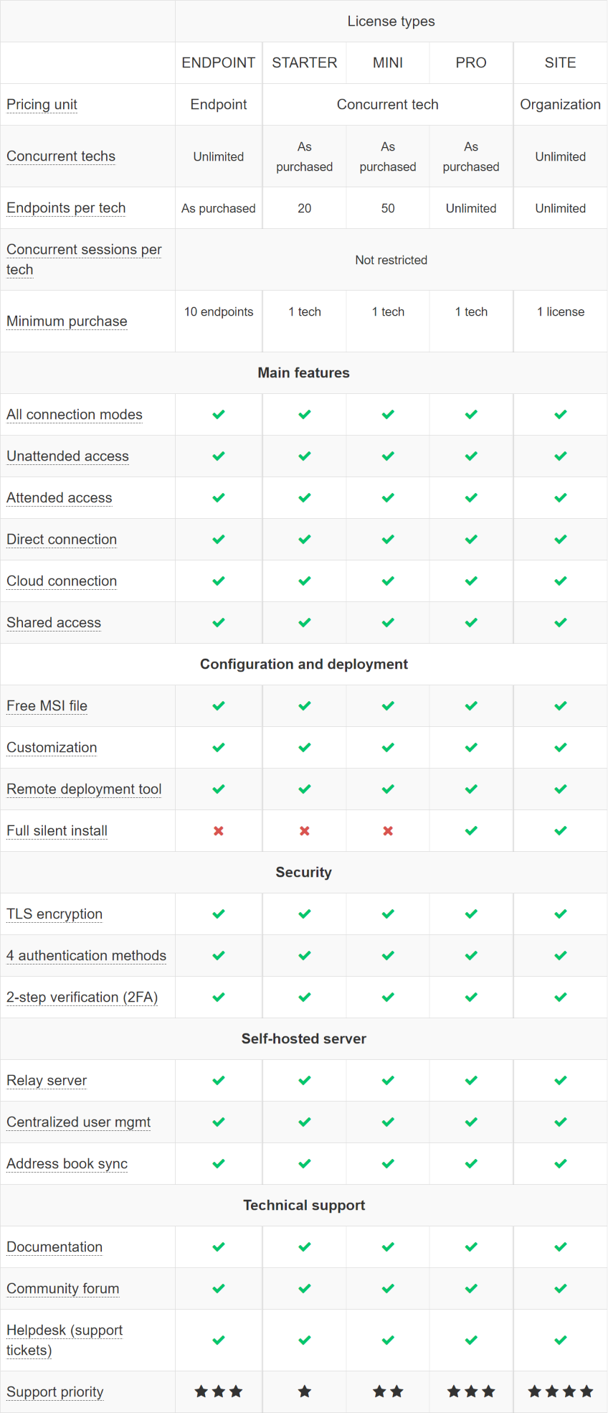
Task: Open the Pricing unit link
Action: [x=42, y=105]
